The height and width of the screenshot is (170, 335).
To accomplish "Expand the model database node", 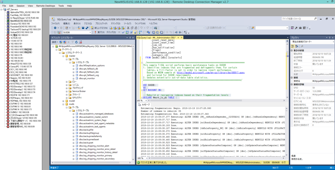I will pos(63,101).
